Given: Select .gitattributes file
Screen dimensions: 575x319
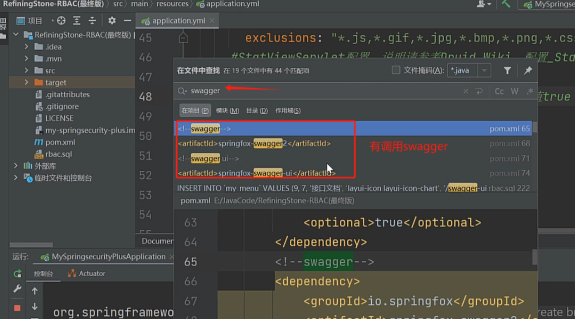Looking at the screenshot, I should tap(67, 94).
